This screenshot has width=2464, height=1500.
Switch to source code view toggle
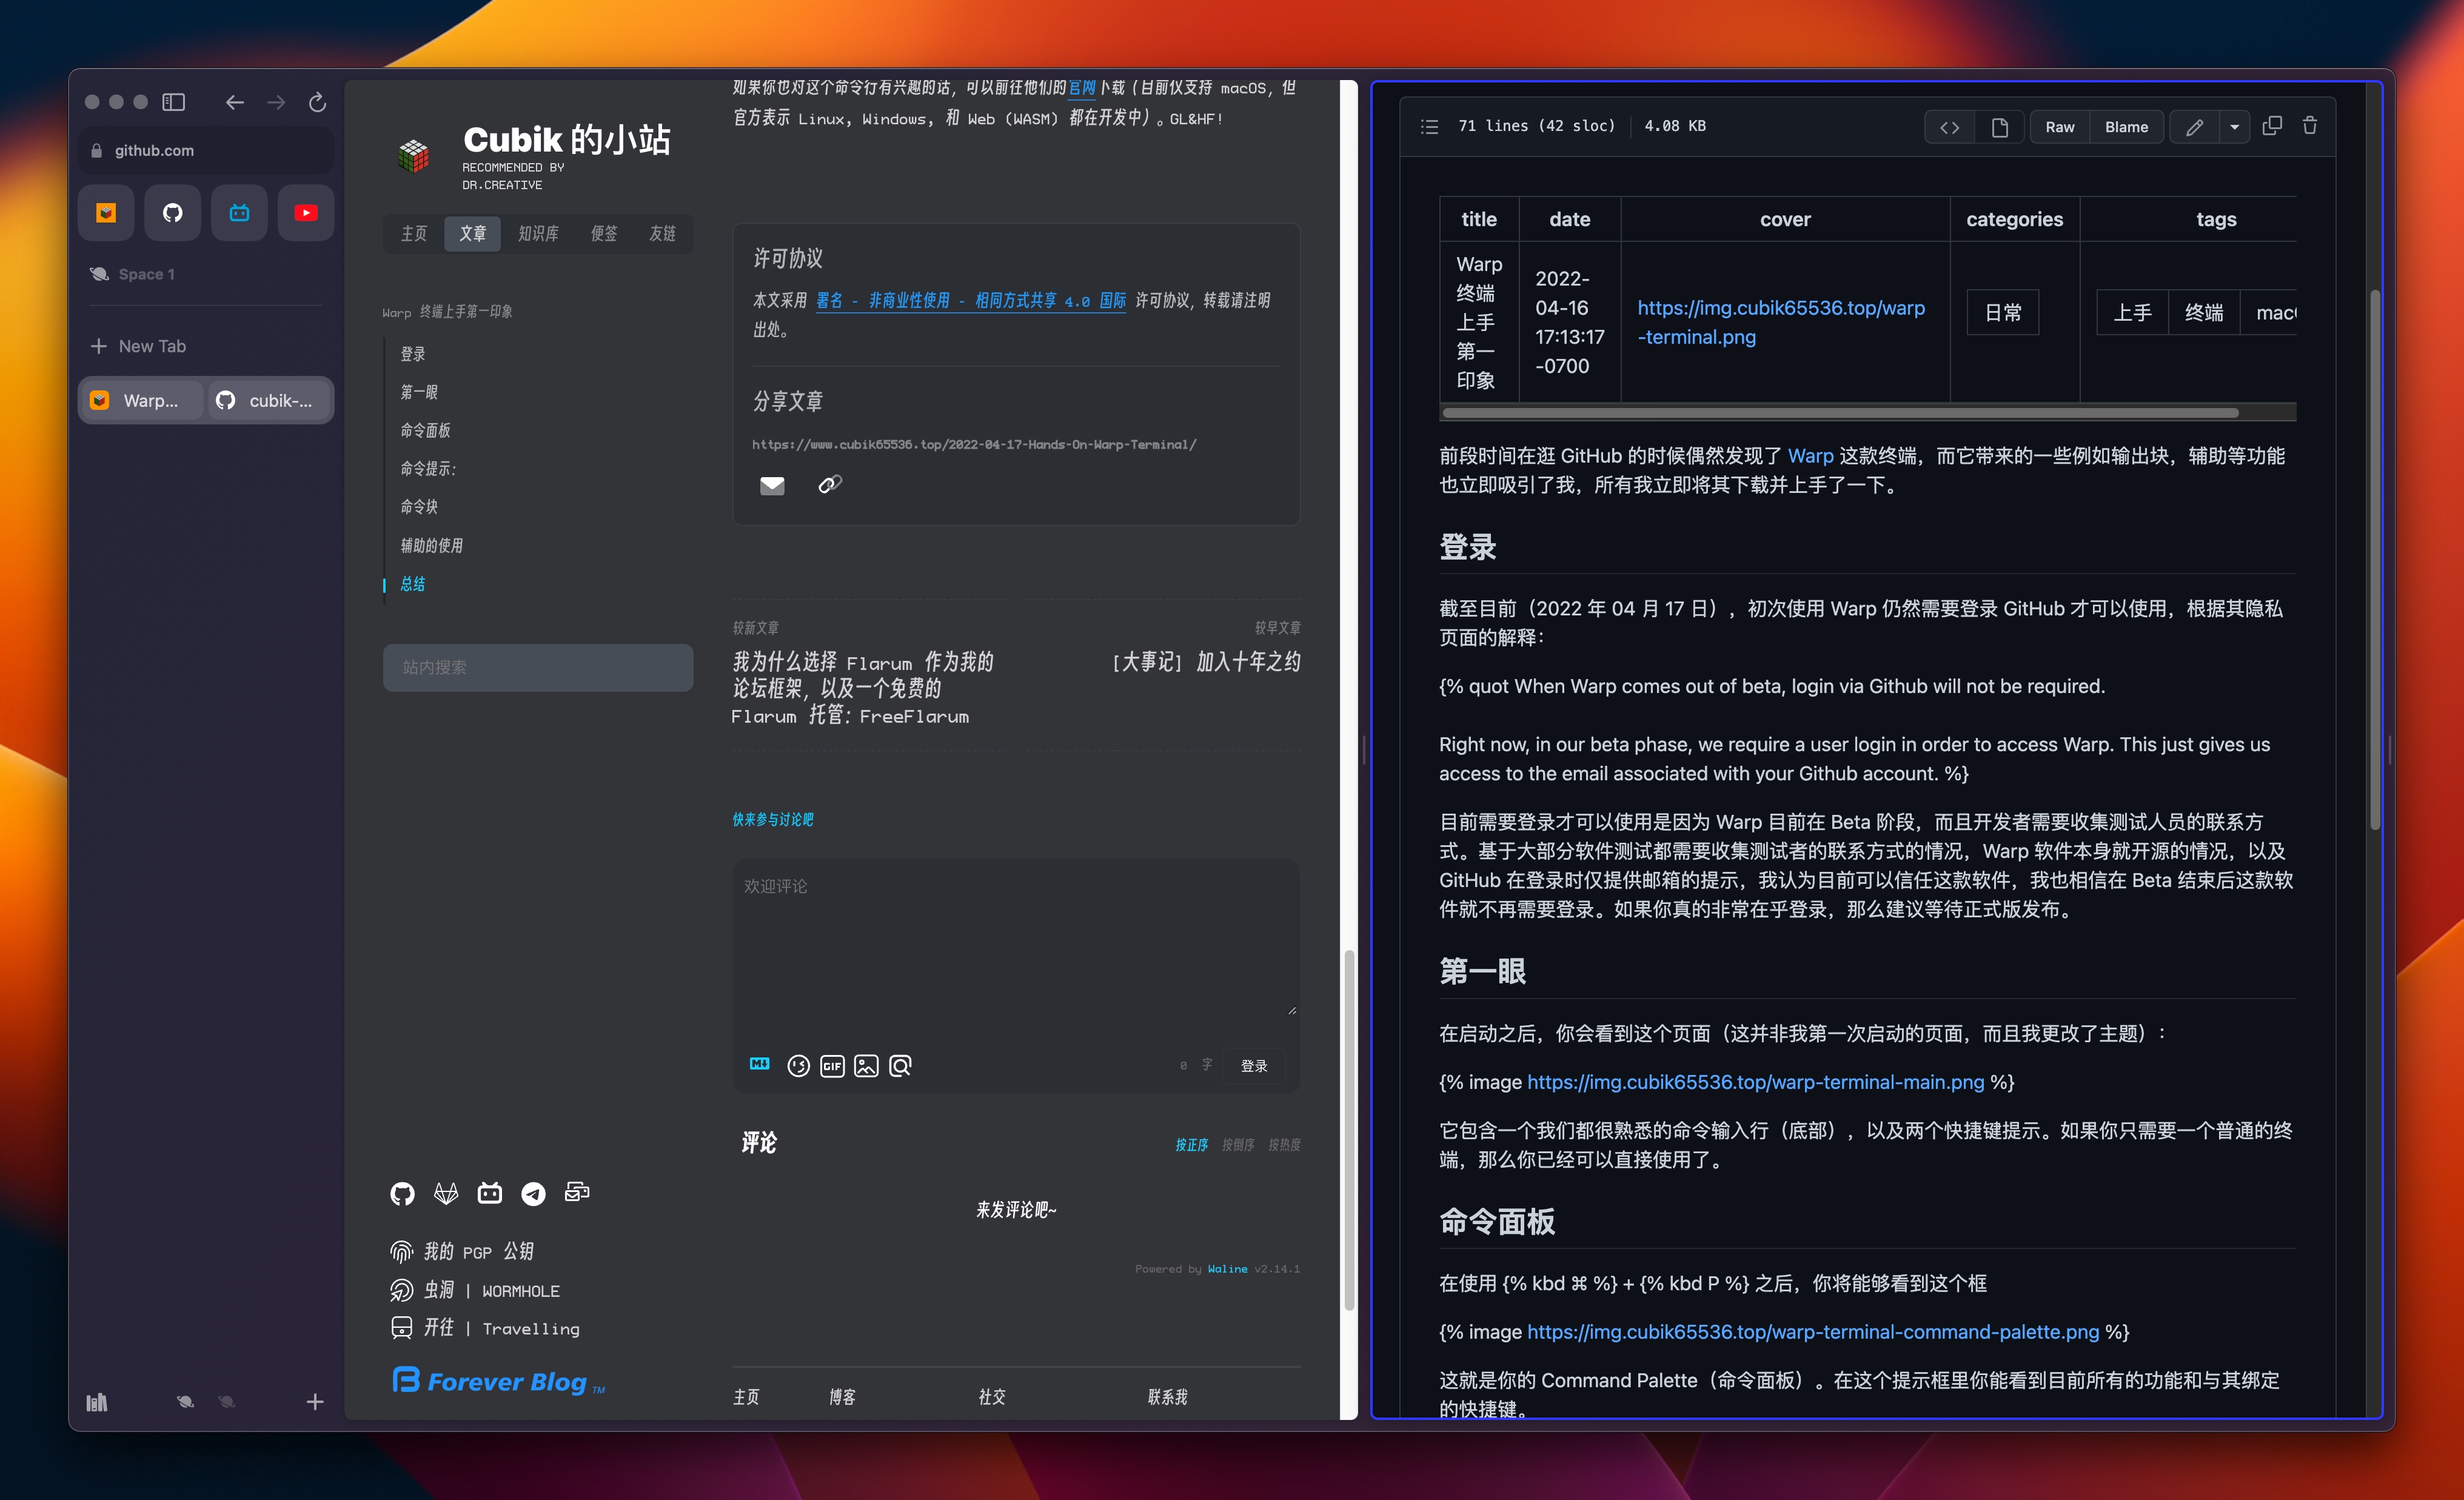point(1949,127)
